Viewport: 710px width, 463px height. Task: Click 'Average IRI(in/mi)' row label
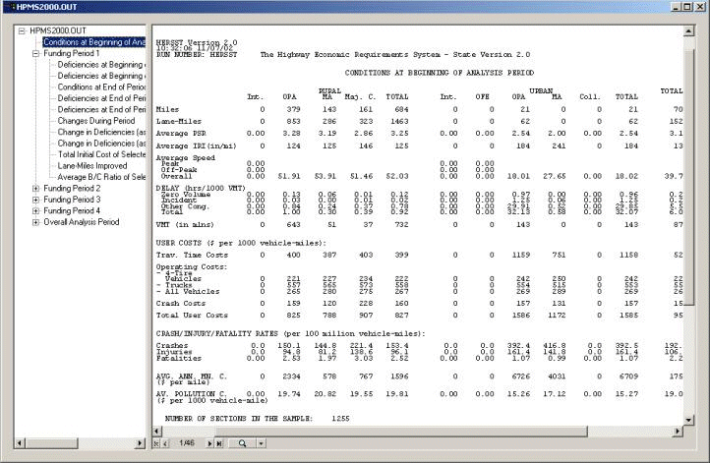pyautogui.click(x=196, y=145)
